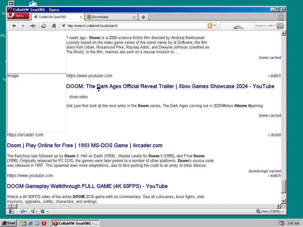Click the CollabVM SearXNG taskbar button
The width and height of the screenshot is (303, 227).
[76, 223]
